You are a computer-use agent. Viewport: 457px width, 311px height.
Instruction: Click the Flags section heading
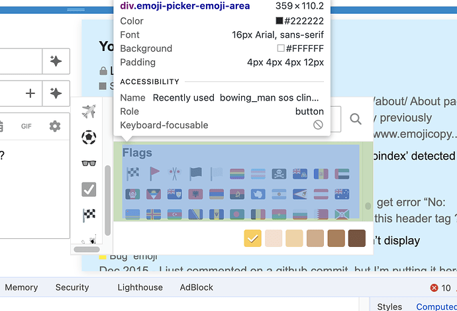pyautogui.click(x=137, y=153)
